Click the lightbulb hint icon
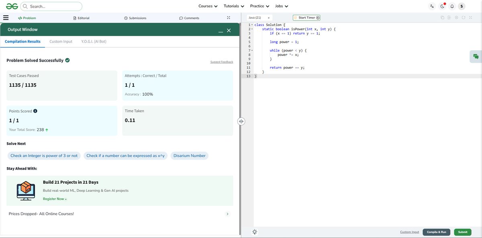482x238 pixels. click(255, 232)
